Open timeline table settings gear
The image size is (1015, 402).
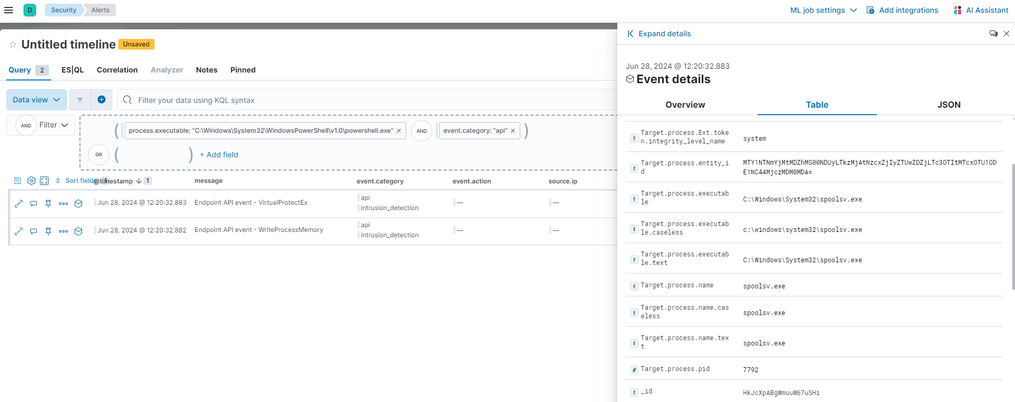31,181
